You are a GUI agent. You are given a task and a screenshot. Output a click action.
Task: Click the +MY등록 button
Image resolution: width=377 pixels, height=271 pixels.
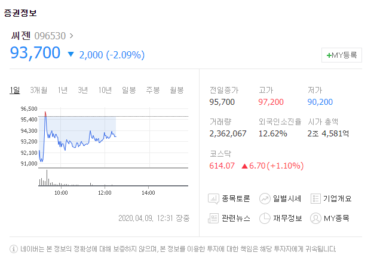[342, 55]
